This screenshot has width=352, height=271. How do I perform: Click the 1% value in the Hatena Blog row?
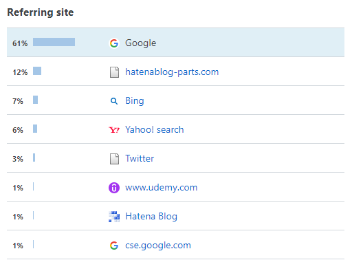click(x=18, y=217)
